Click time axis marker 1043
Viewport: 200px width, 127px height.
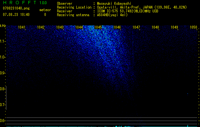(60, 27)
